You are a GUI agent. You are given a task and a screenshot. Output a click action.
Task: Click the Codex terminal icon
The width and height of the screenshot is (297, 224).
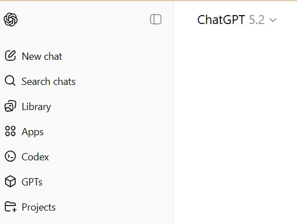point(10,156)
